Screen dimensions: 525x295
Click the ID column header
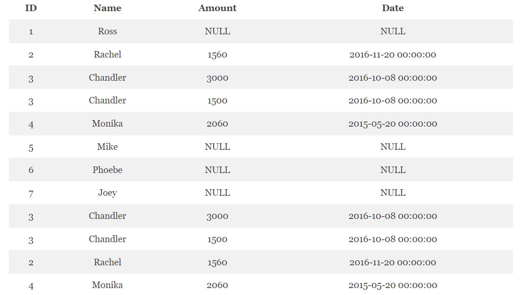(x=31, y=8)
